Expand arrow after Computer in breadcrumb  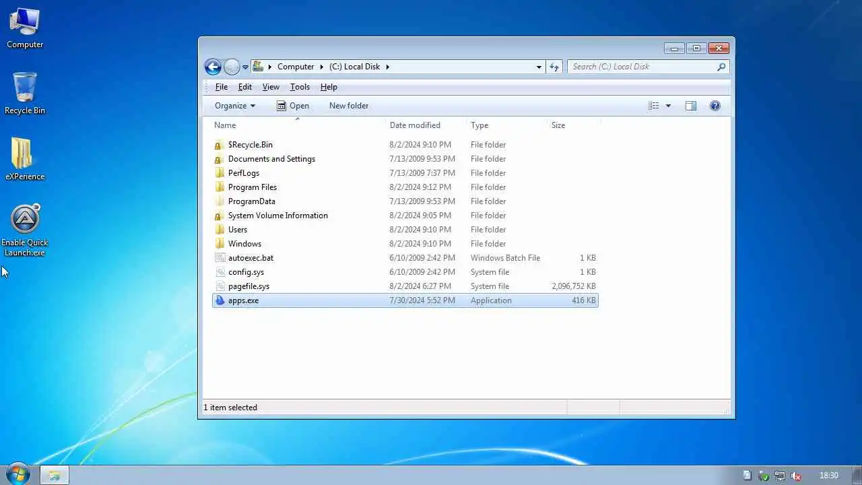pyautogui.click(x=322, y=67)
